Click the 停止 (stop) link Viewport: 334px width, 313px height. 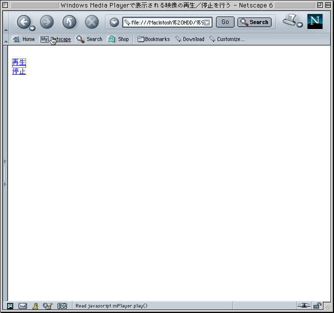coord(19,71)
